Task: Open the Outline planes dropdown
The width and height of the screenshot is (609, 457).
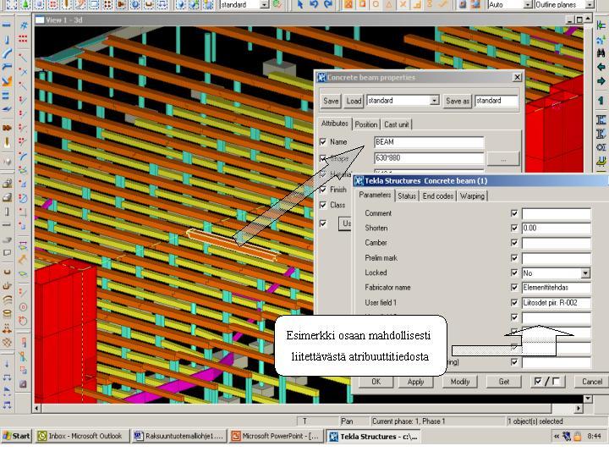Action: pos(590,5)
